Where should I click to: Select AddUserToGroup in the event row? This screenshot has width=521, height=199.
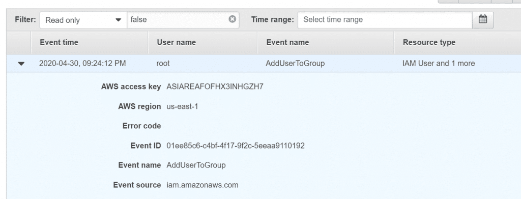click(295, 64)
